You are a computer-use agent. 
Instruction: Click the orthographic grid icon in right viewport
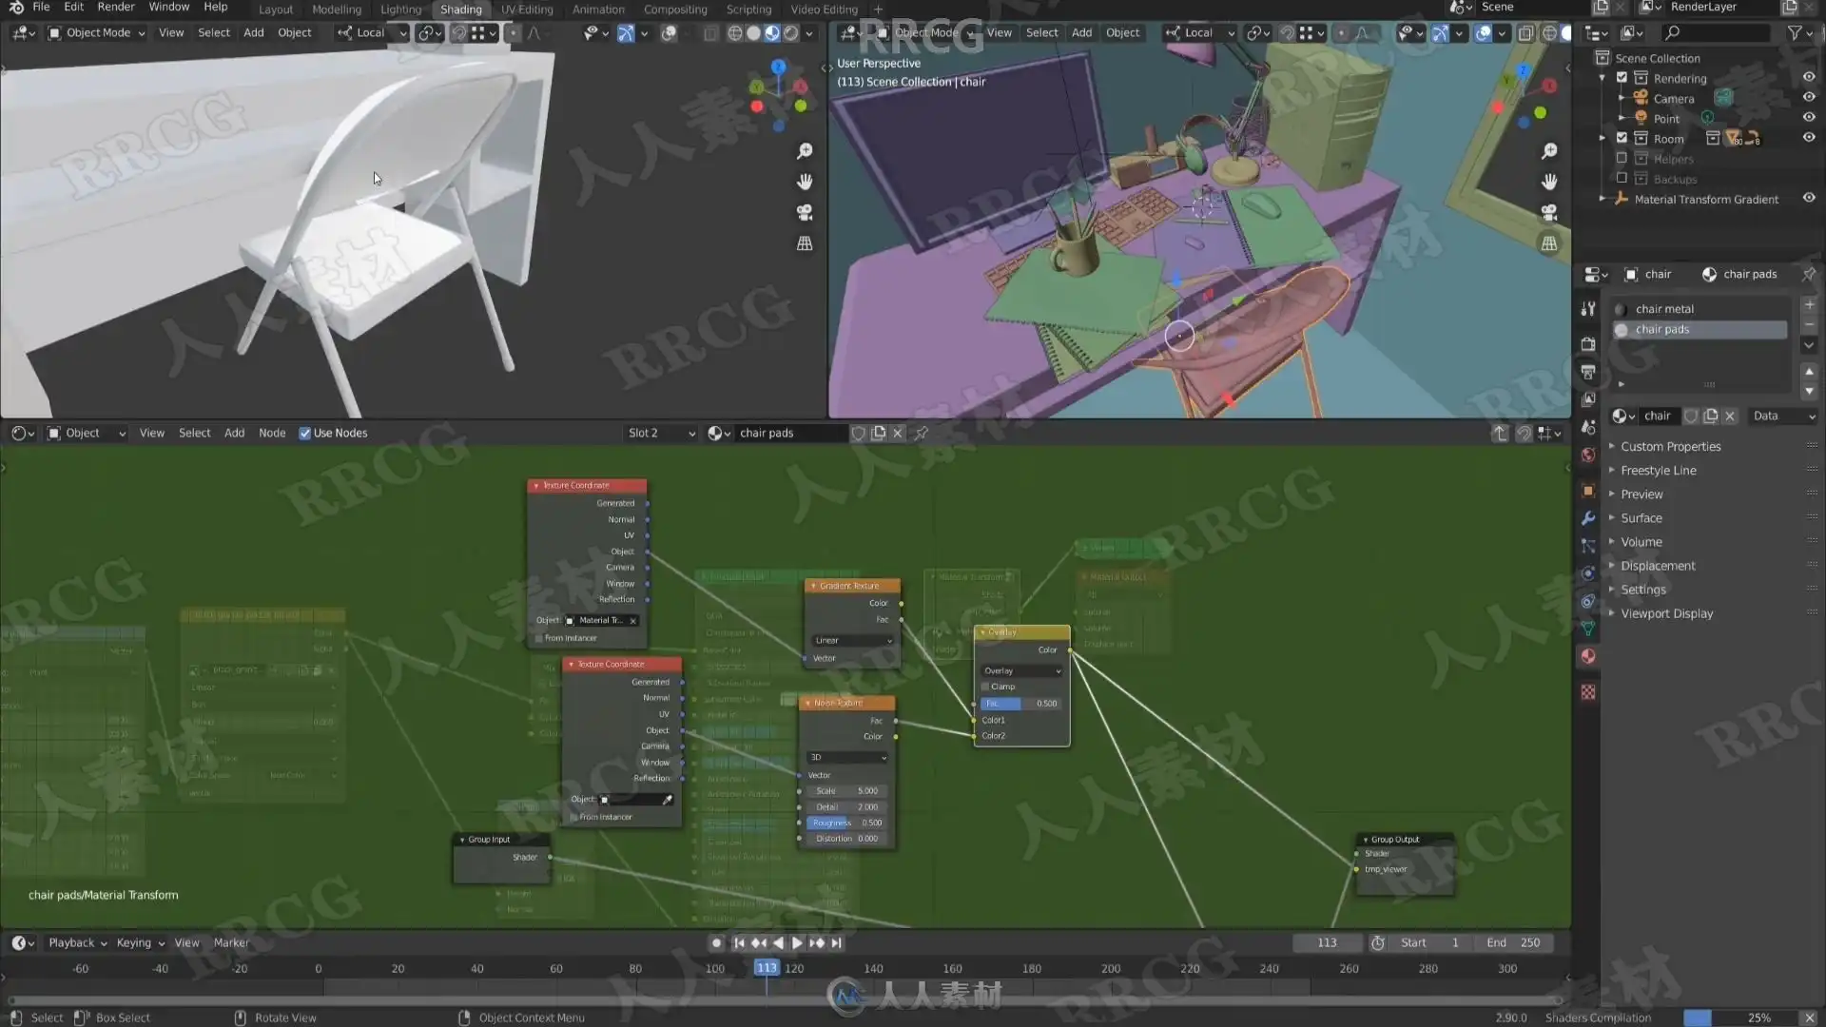point(1549,243)
